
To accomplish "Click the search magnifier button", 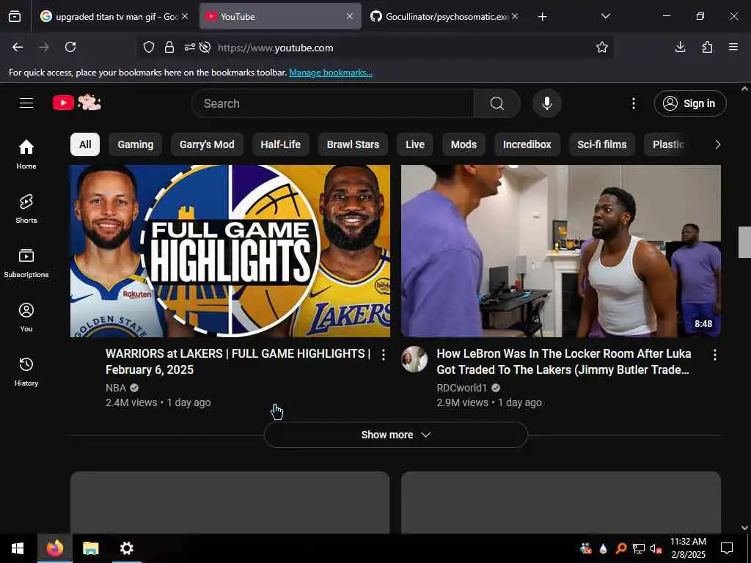I will [497, 103].
